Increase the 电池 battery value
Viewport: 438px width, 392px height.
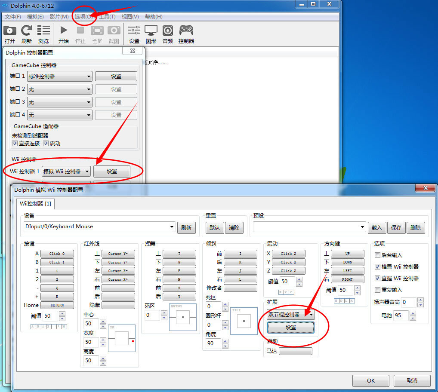413,313
